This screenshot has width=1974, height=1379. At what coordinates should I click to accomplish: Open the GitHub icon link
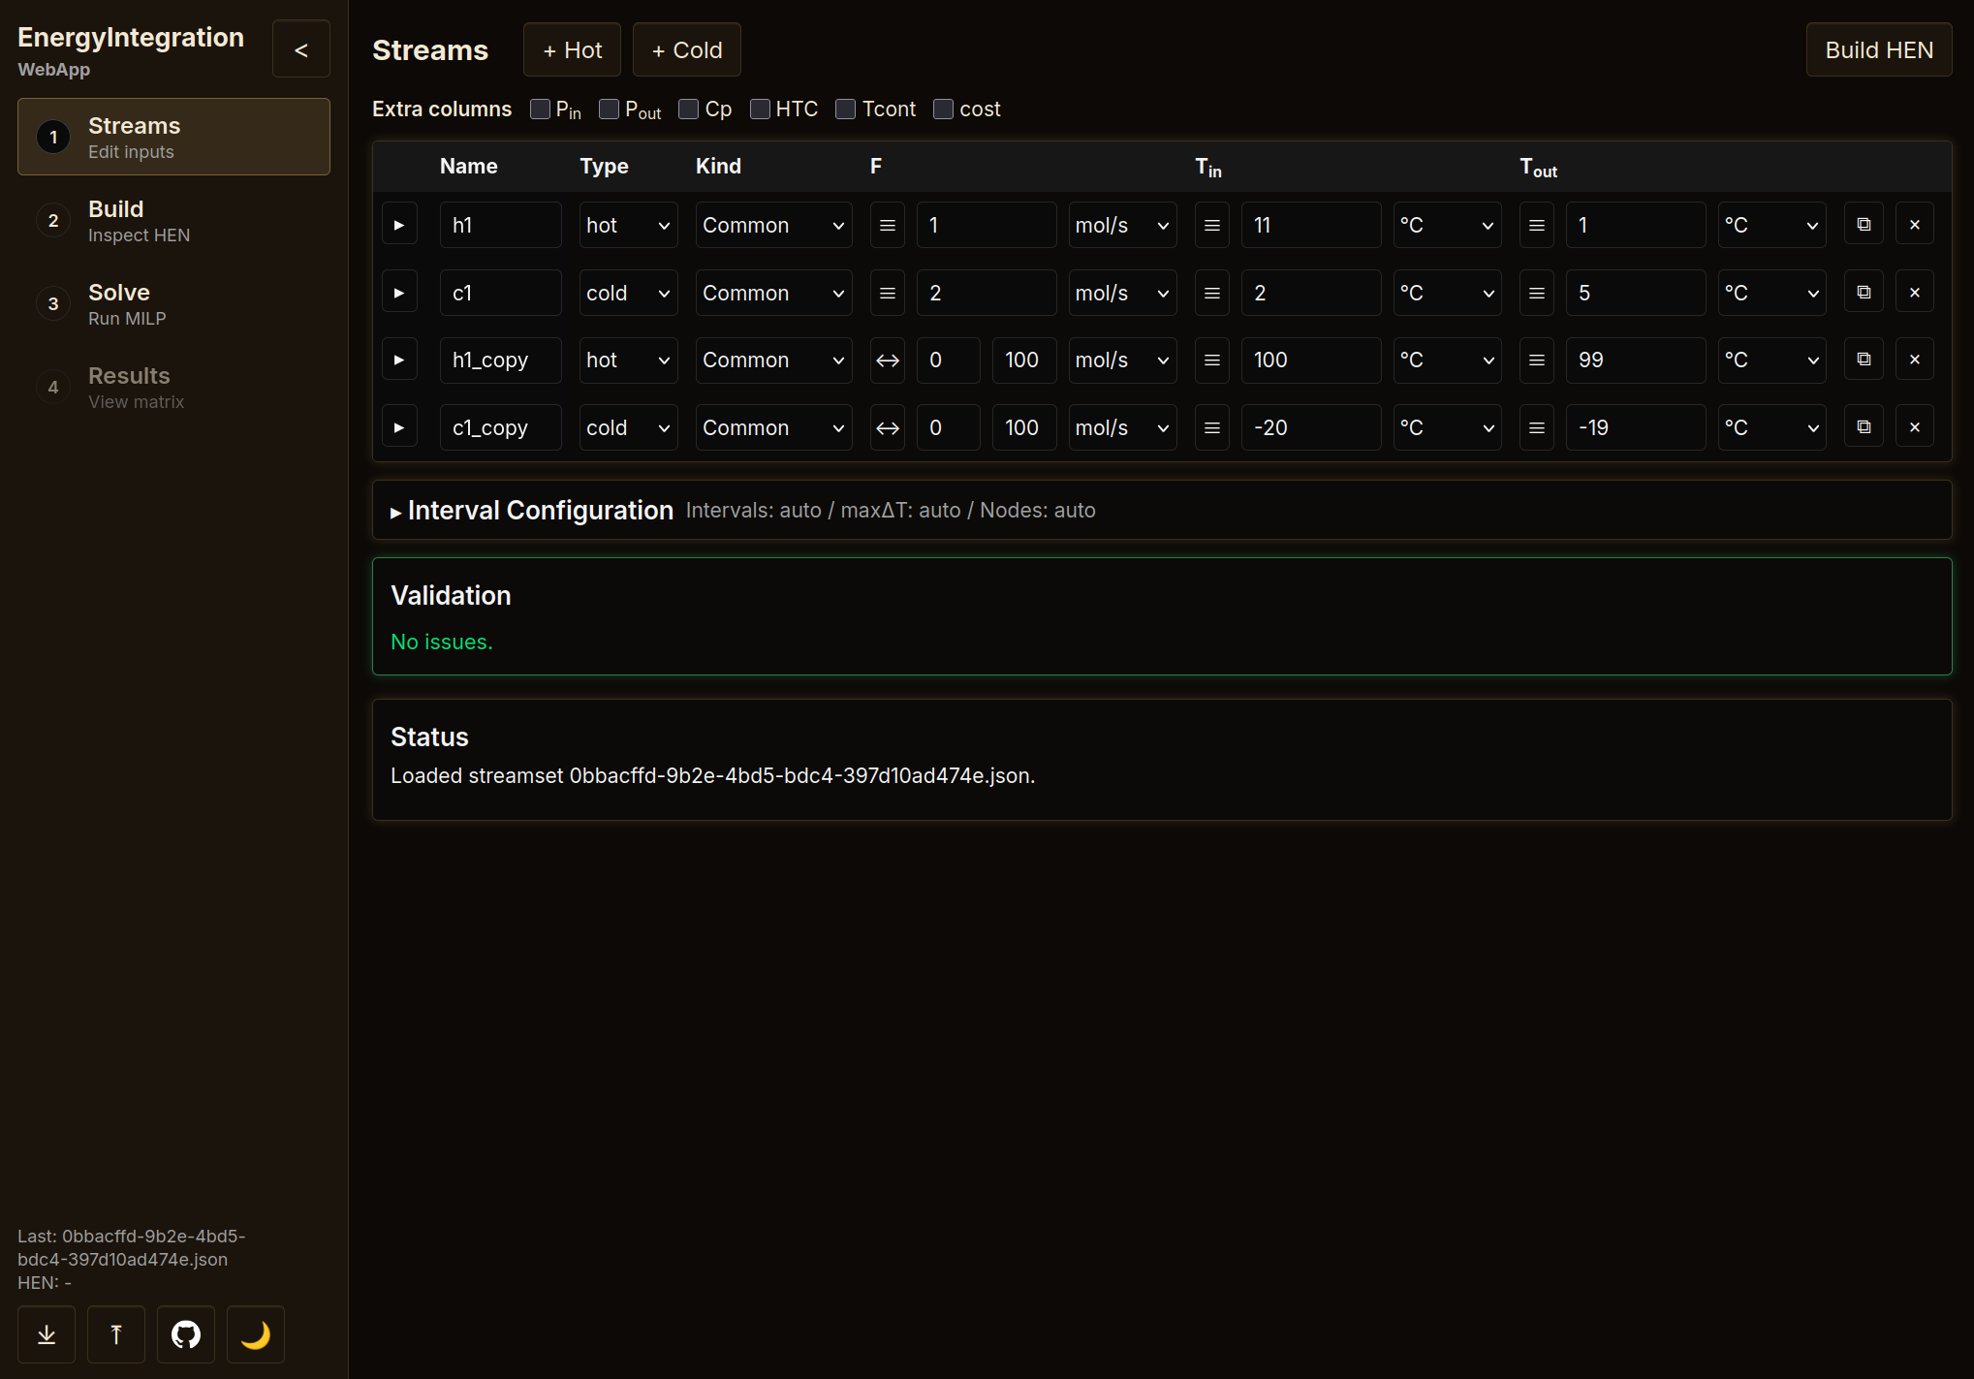(x=186, y=1334)
